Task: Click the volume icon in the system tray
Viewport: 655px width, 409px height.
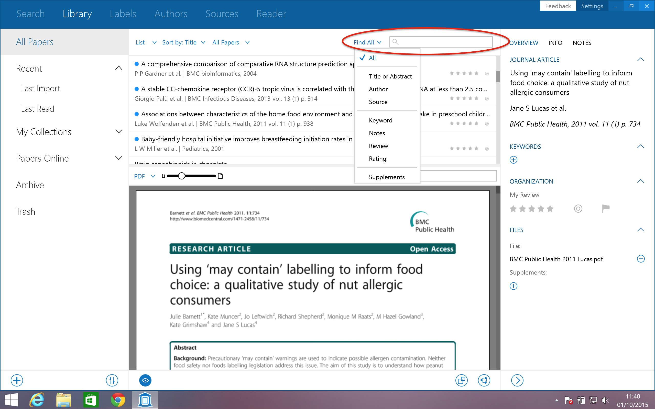Action: click(x=605, y=400)
